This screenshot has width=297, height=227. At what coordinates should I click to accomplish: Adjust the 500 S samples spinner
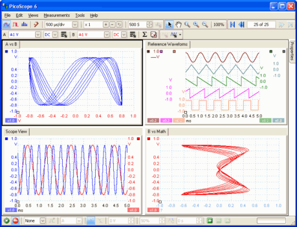150,24
